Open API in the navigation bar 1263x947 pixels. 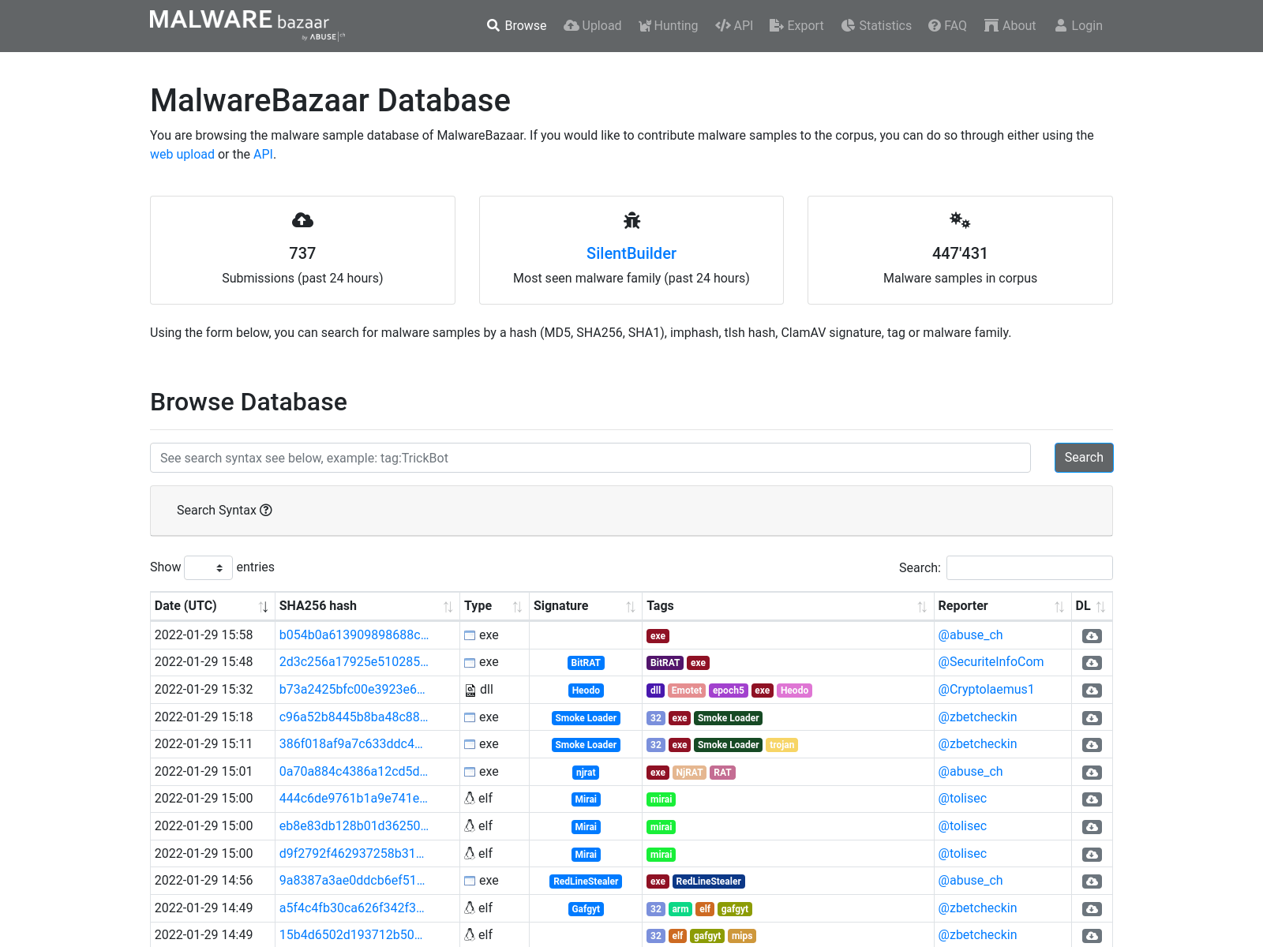[x=734, y=25]
